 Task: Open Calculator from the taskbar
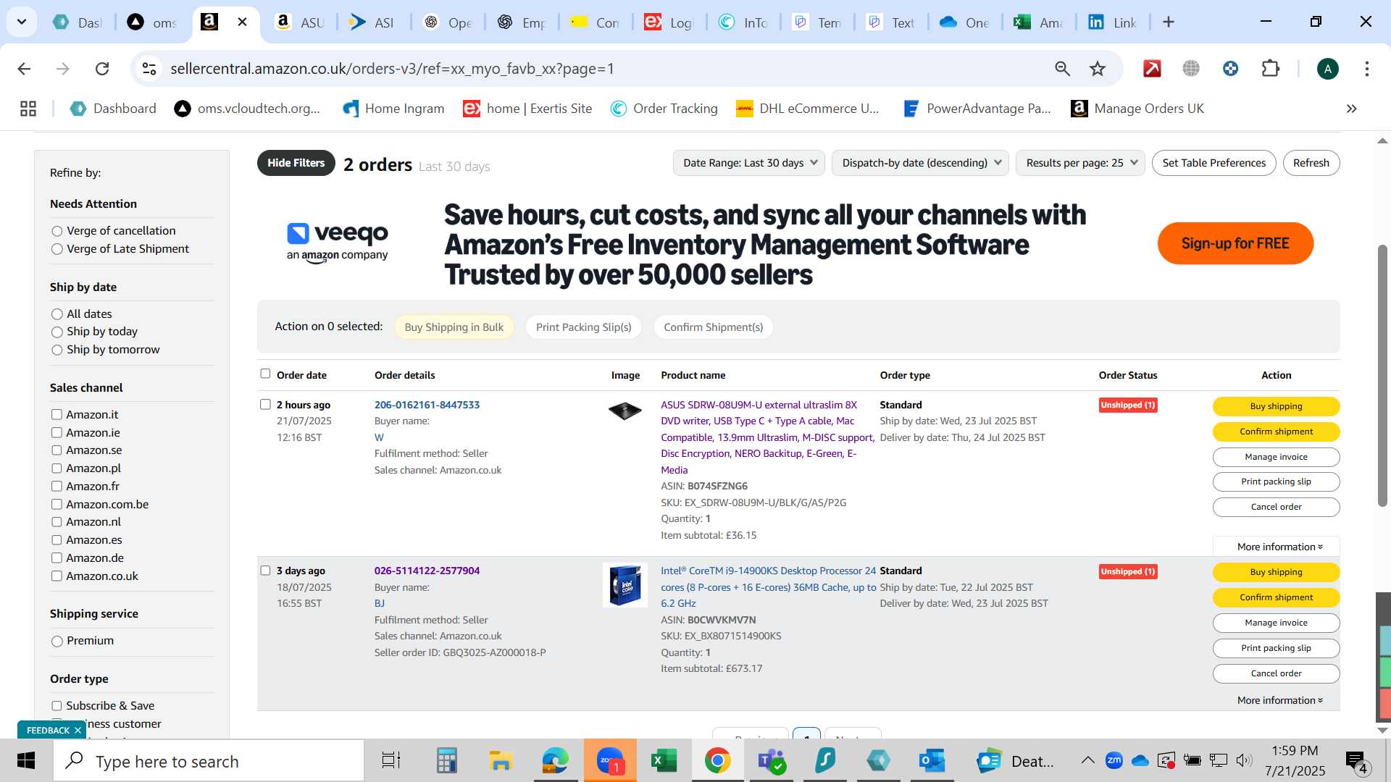[446, 761]
